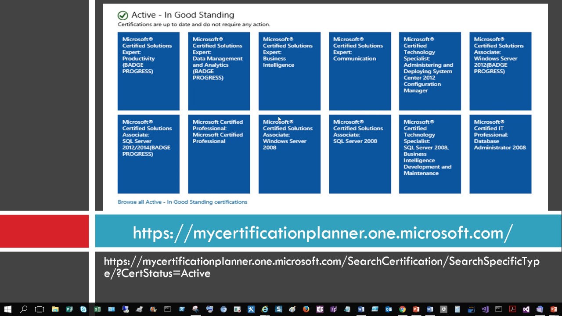562x316 pixels.
Task: Switch to Outlook in the taskbar
Action: [x=389, y=309]
